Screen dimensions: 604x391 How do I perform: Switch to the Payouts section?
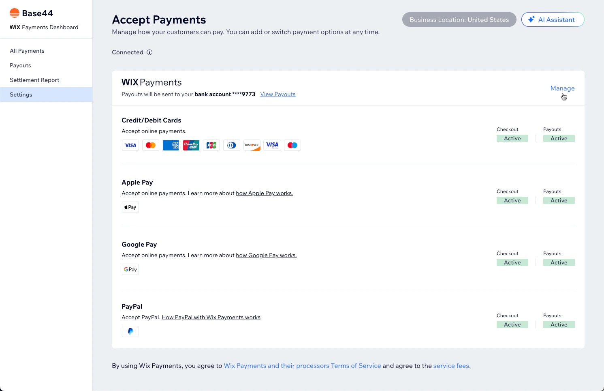(x=20, y=65)
